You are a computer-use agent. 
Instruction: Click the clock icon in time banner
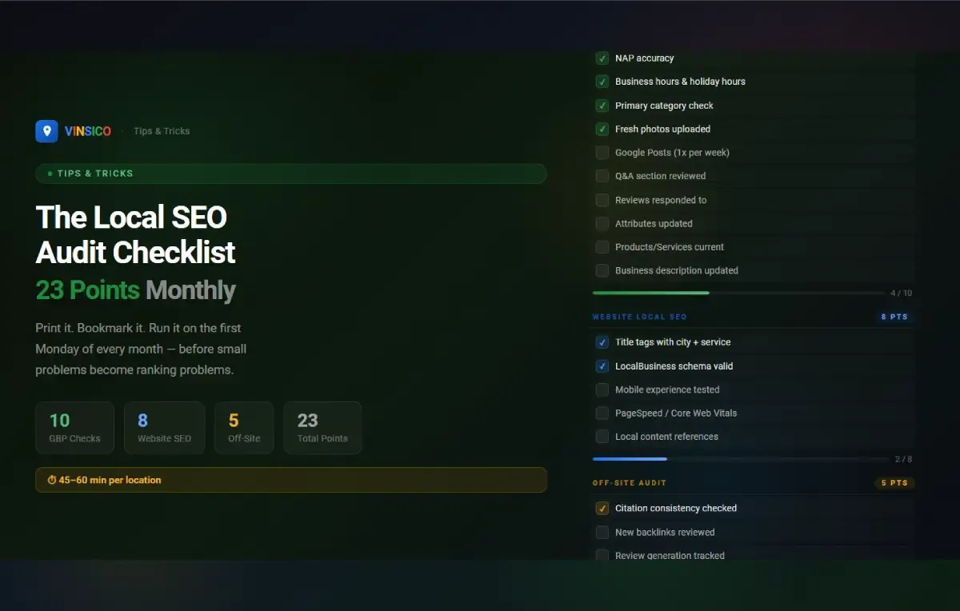(52, 481)
